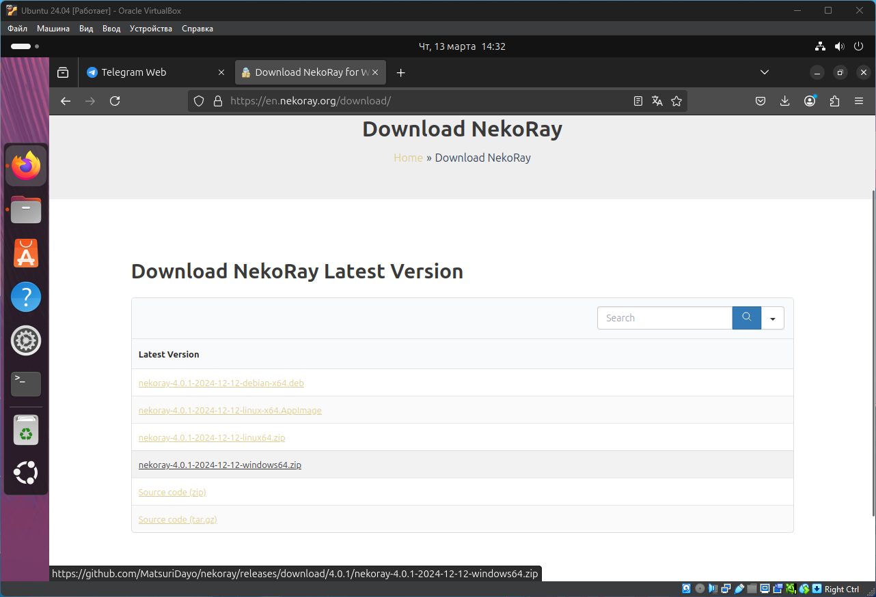Open the list all tabs chevron
Viewport: 876px width, 597px height.
[765, 72]
